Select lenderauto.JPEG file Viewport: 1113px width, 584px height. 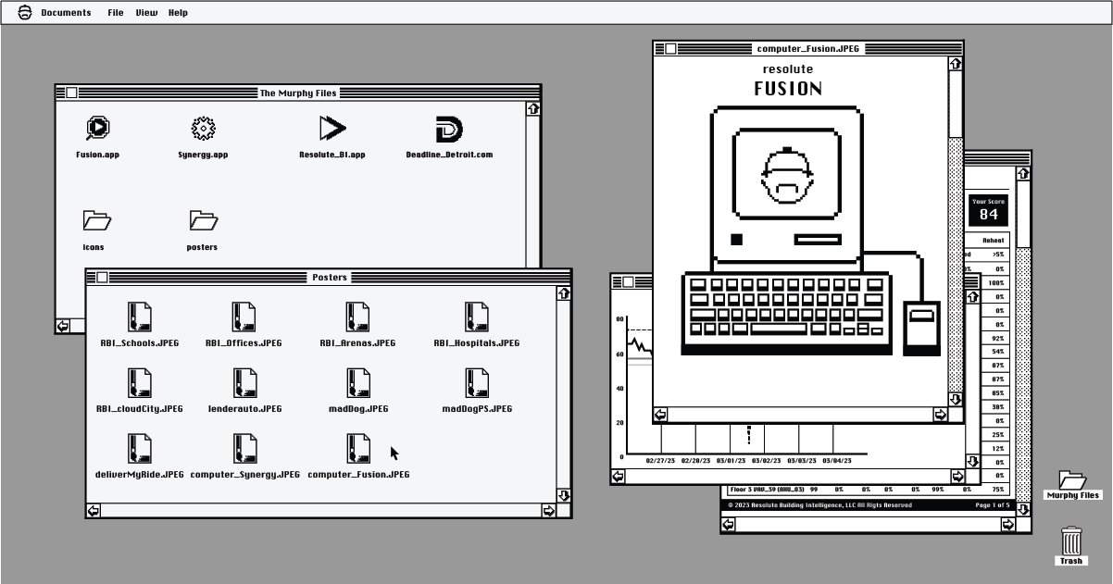click(x=244, y=383)
